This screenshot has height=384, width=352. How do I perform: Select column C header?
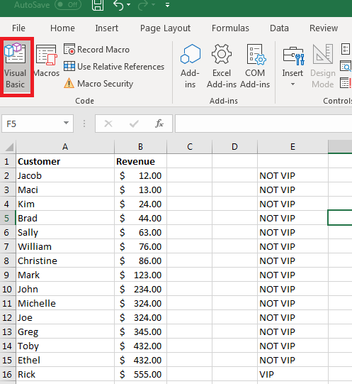point(189,147)
